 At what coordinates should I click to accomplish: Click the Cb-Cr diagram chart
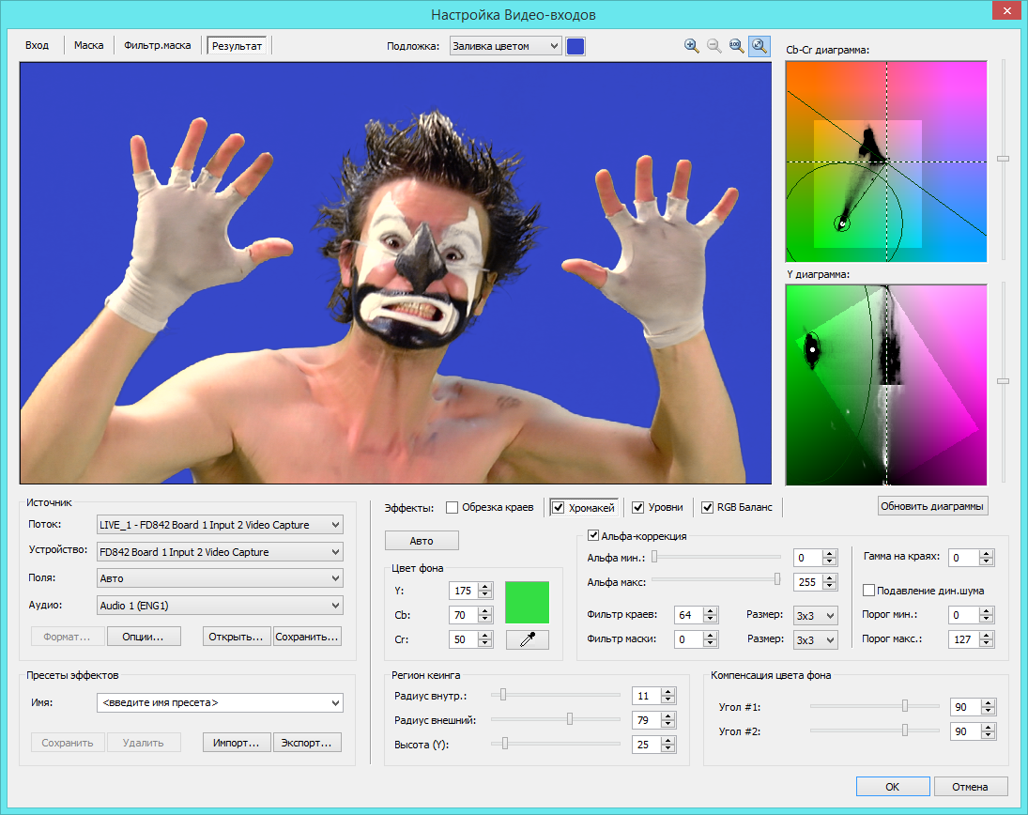point(886,161)
